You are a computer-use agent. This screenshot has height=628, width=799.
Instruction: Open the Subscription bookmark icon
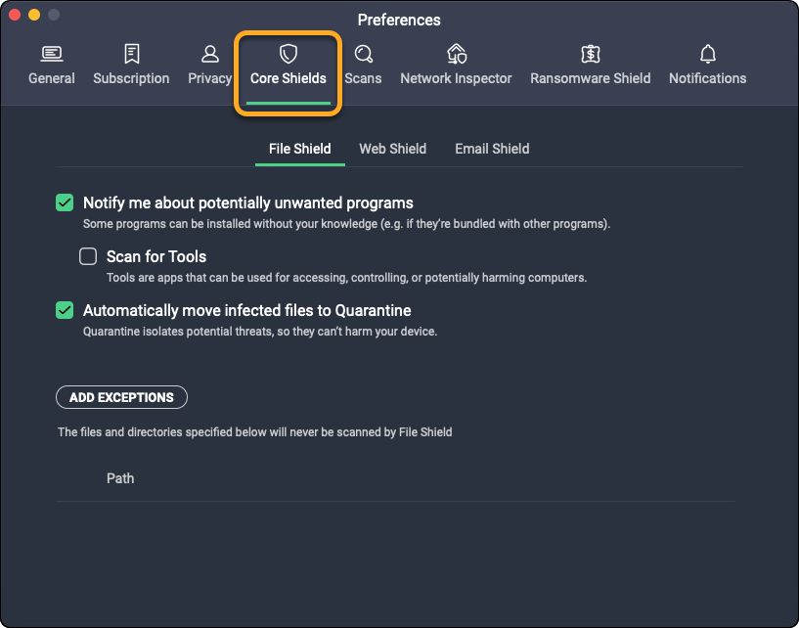coord(131,53)
